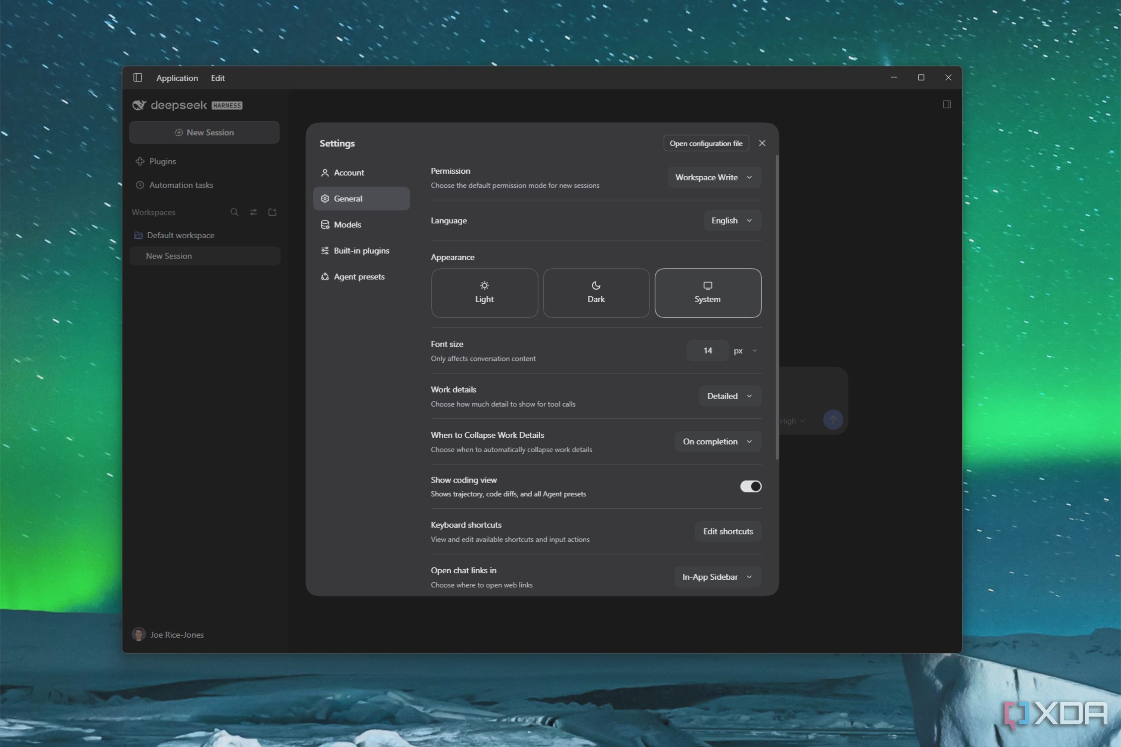Choose the Light appearance theme
Image resolution: width=1121 pixels, height=747 pixels.
[484, 293]
